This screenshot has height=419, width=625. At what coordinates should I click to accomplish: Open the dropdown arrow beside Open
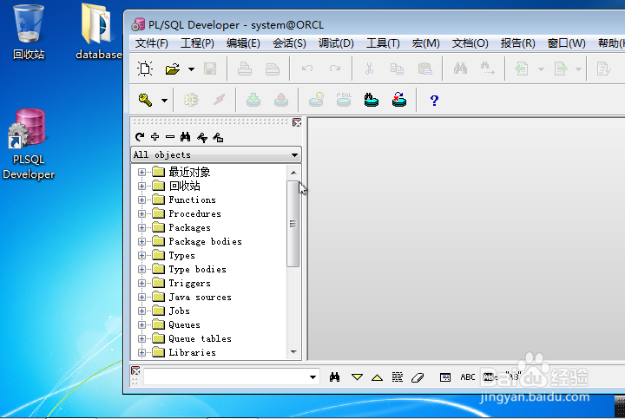(191, 69)
